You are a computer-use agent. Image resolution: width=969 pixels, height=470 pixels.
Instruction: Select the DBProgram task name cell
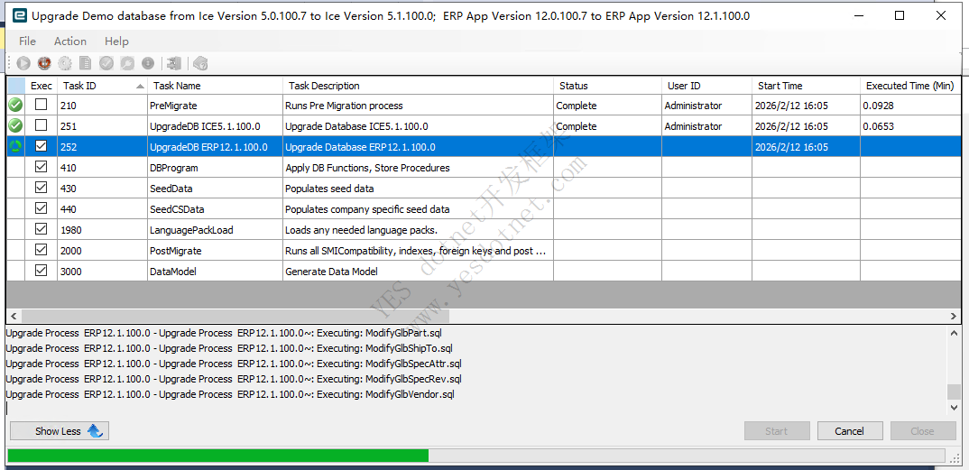point(215,168)
